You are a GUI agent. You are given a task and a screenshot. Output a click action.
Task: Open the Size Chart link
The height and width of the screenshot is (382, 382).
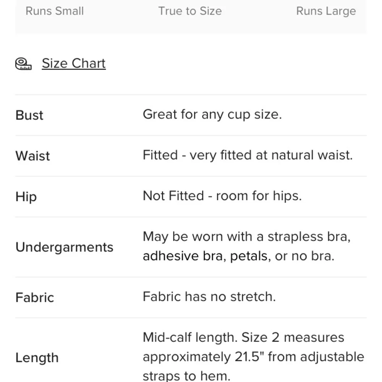[x=74, y=63]
